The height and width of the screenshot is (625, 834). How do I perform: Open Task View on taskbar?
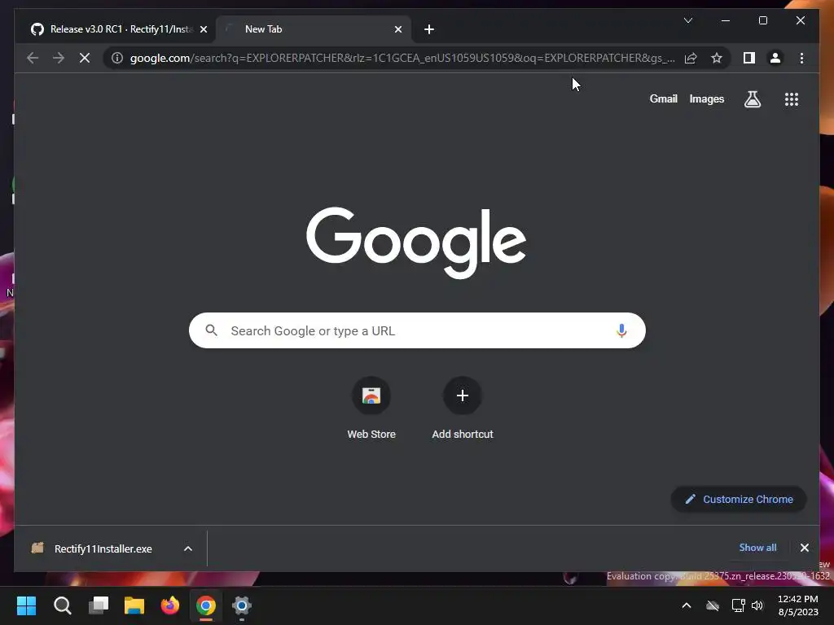pos(99,605)
